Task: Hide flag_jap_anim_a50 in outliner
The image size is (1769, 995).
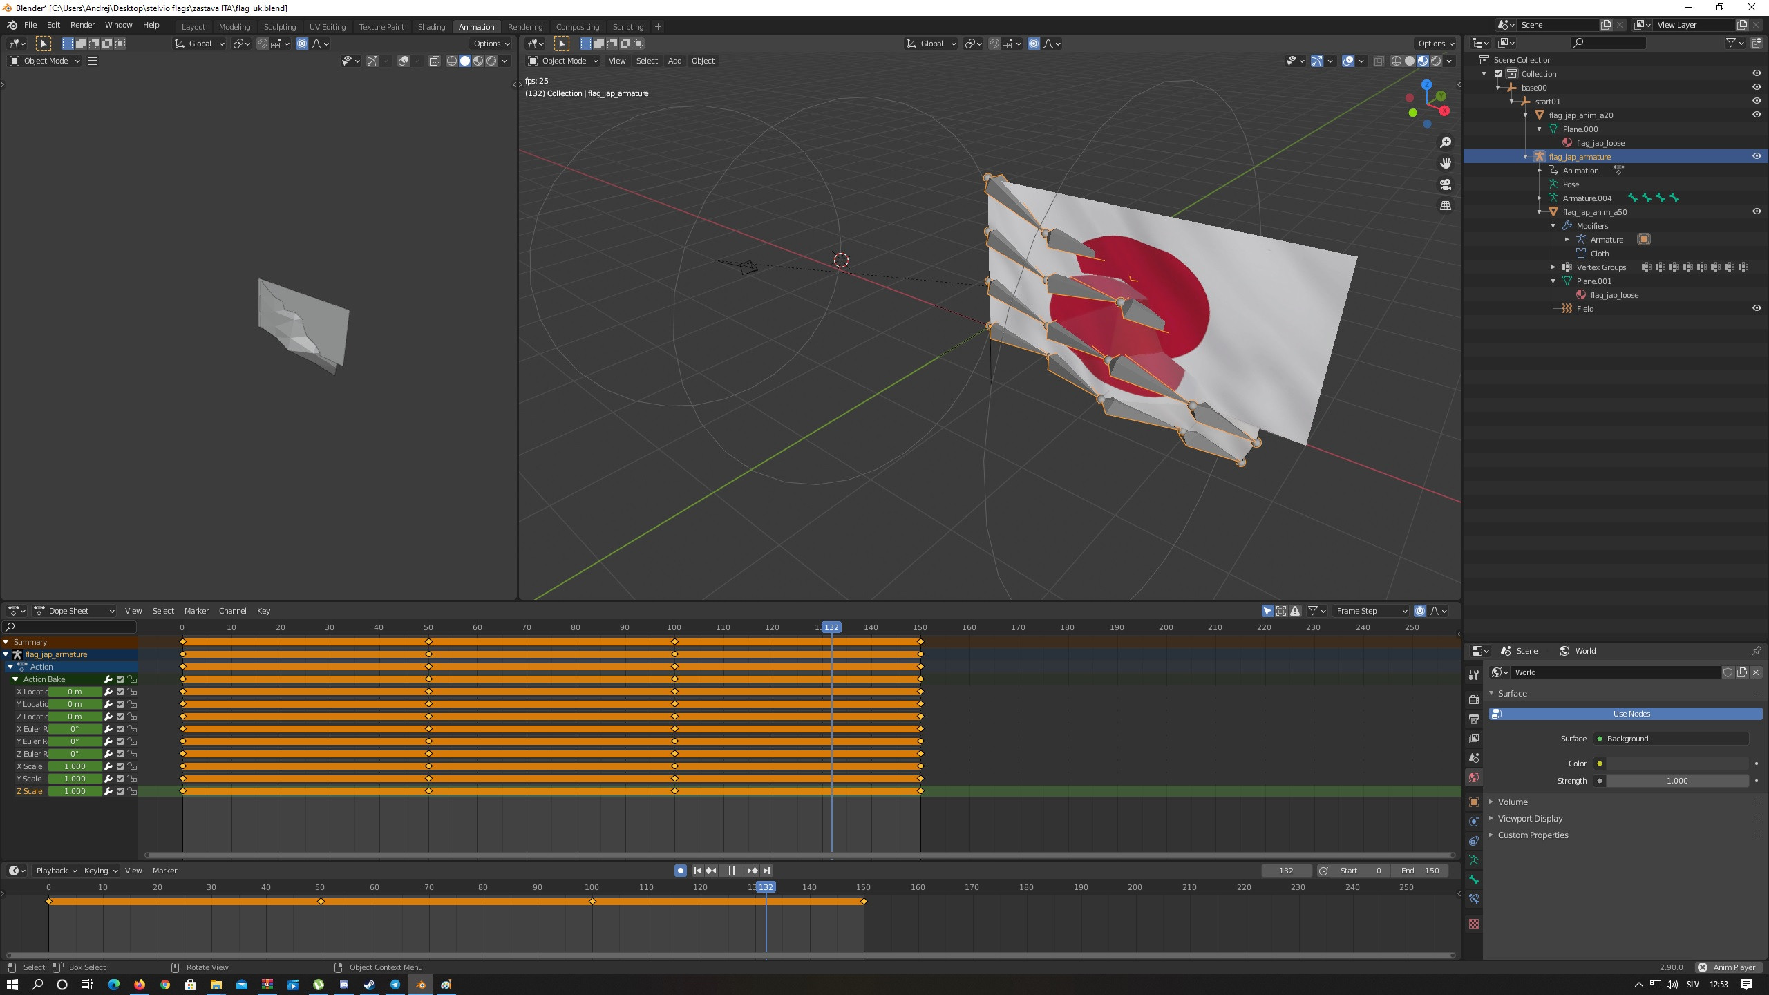Action: tap(1757, 212)
